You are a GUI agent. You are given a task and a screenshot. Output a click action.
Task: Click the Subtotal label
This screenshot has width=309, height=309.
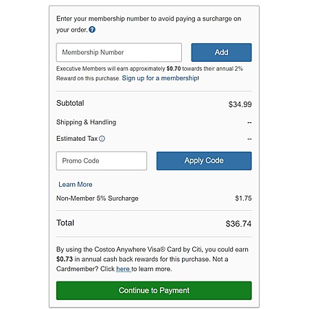pos(70,103)
